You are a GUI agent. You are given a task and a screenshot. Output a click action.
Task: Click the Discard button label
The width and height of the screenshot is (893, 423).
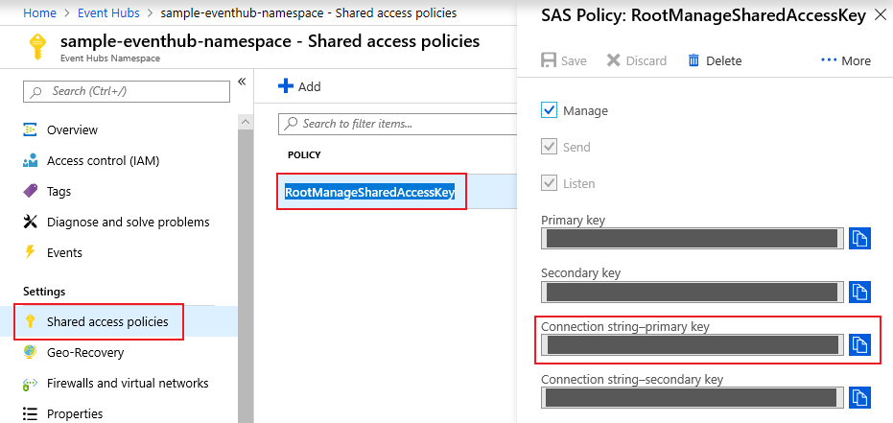pos(646,61)
